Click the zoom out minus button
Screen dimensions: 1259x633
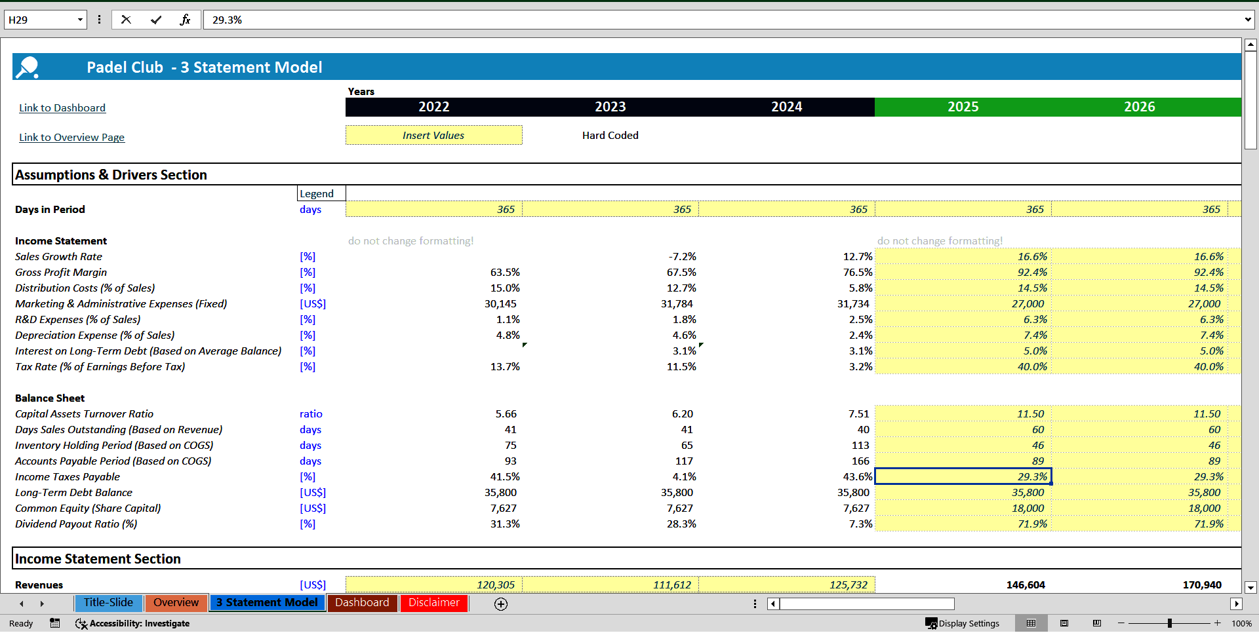1121,623
